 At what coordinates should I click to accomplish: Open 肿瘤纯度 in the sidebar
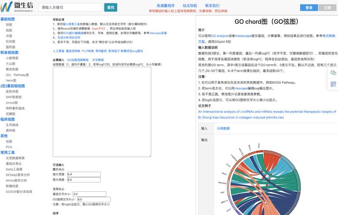click(12, 186)
